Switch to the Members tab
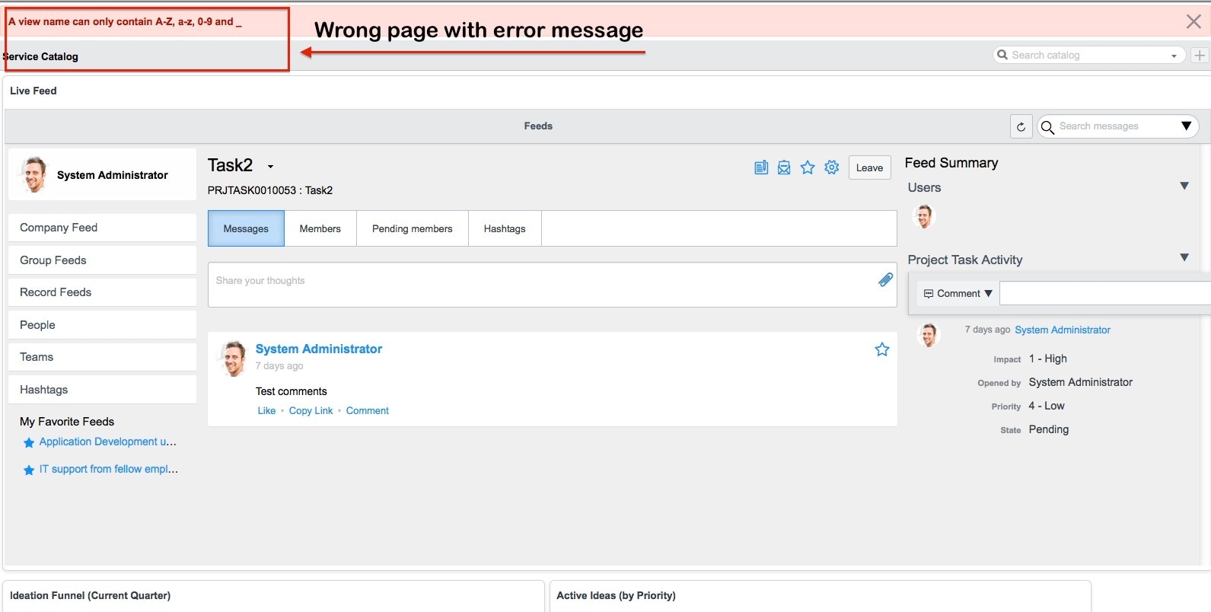This screenshot has height=612, width=1211. 320,228
